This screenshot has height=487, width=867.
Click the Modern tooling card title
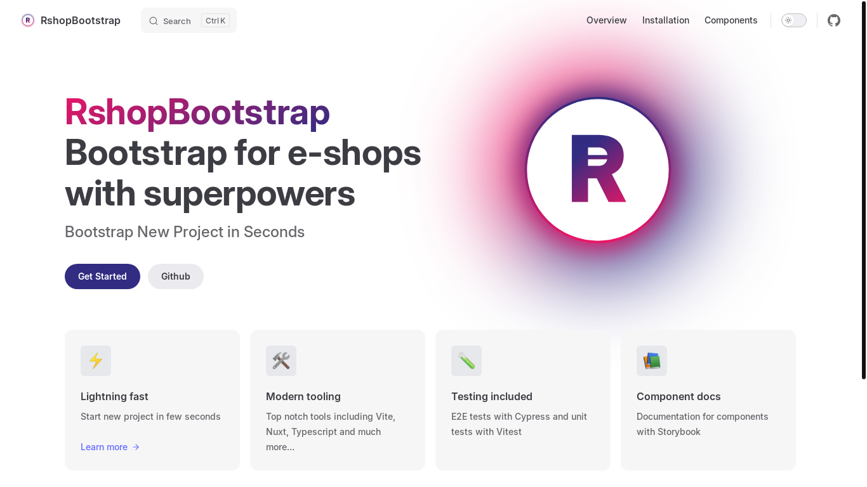(303, 396)
